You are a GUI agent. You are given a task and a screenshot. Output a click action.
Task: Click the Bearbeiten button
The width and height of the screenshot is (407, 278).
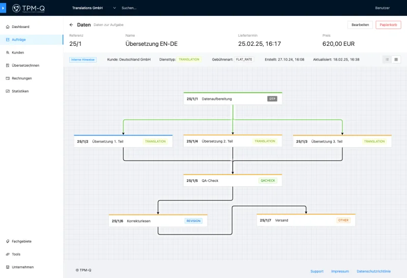click(x=360, y=25)
